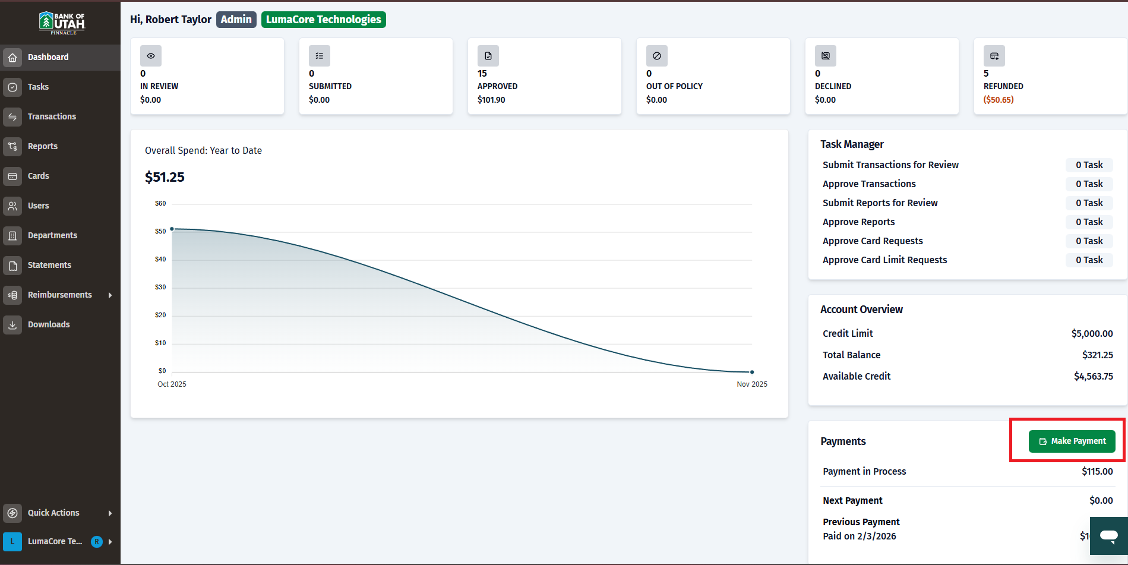
Task: Open the Declined status icon
Action: (x=826, y=56)
